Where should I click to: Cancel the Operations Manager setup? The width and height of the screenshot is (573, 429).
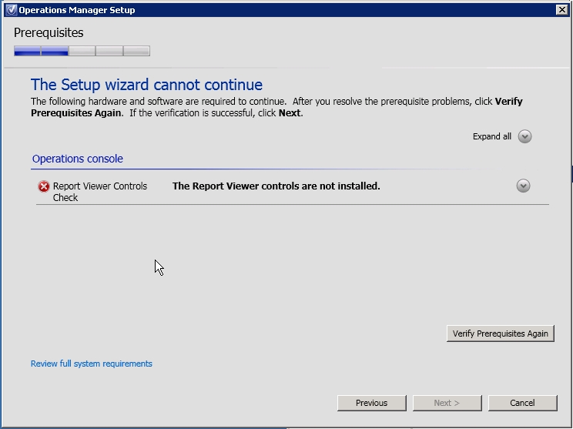tap(521, 403)
